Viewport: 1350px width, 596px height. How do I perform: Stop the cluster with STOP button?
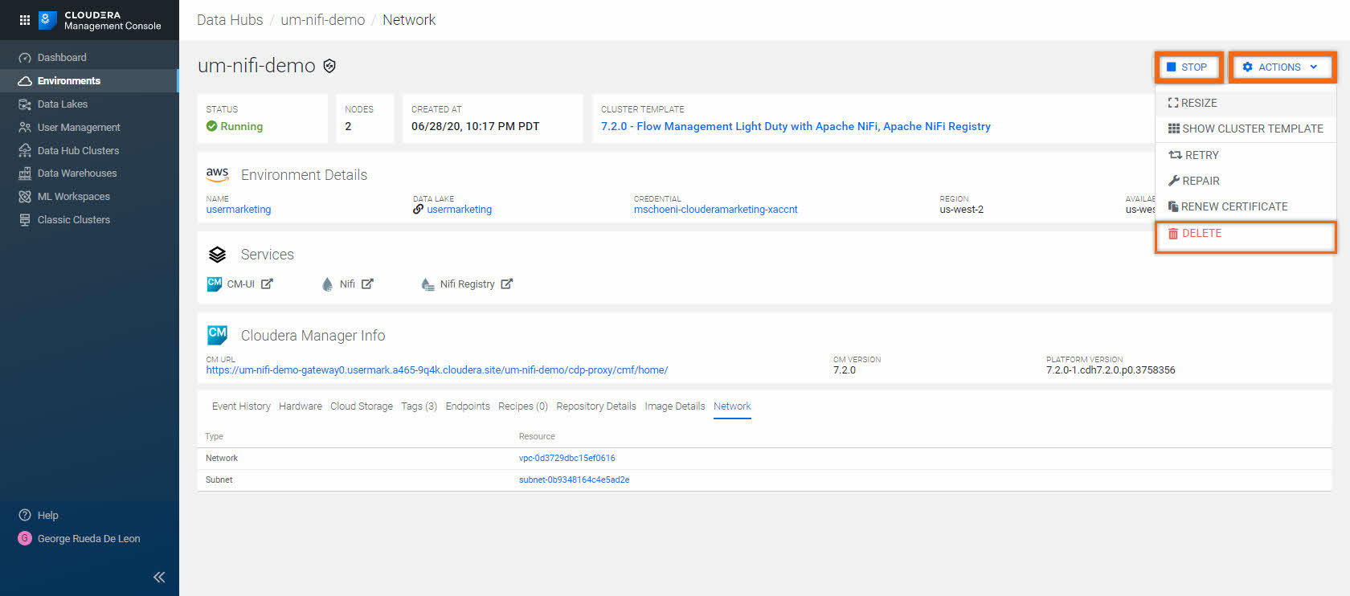1188,67
